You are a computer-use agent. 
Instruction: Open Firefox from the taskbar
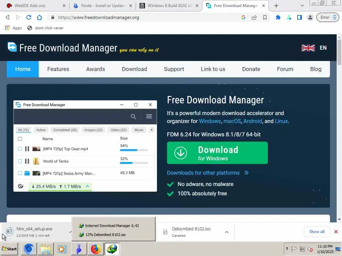coord(95,249)
